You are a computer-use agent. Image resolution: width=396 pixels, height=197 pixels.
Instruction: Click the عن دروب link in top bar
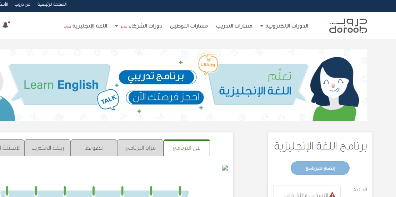tap(23, 5)
